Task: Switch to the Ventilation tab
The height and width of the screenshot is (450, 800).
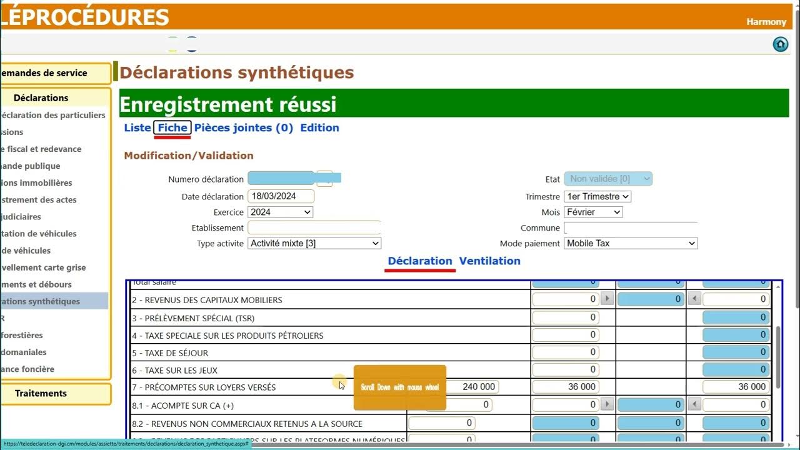Action: [489, 261]
